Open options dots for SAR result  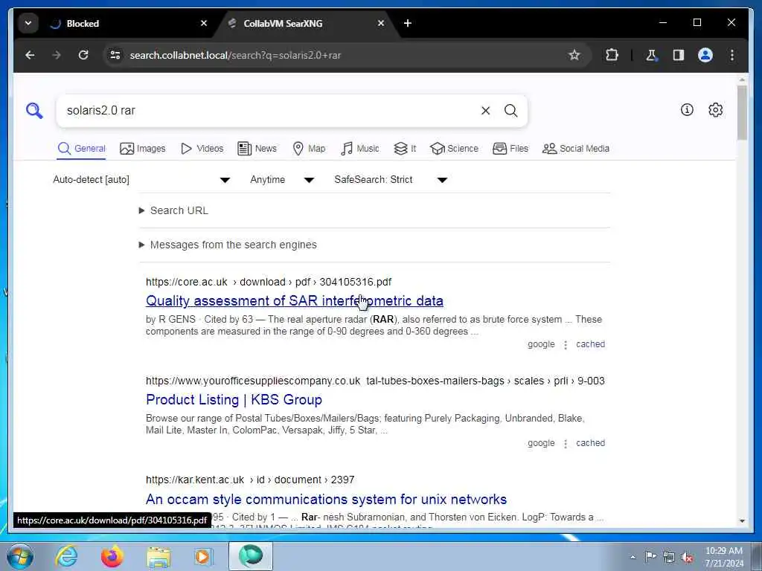pos(566,345)
